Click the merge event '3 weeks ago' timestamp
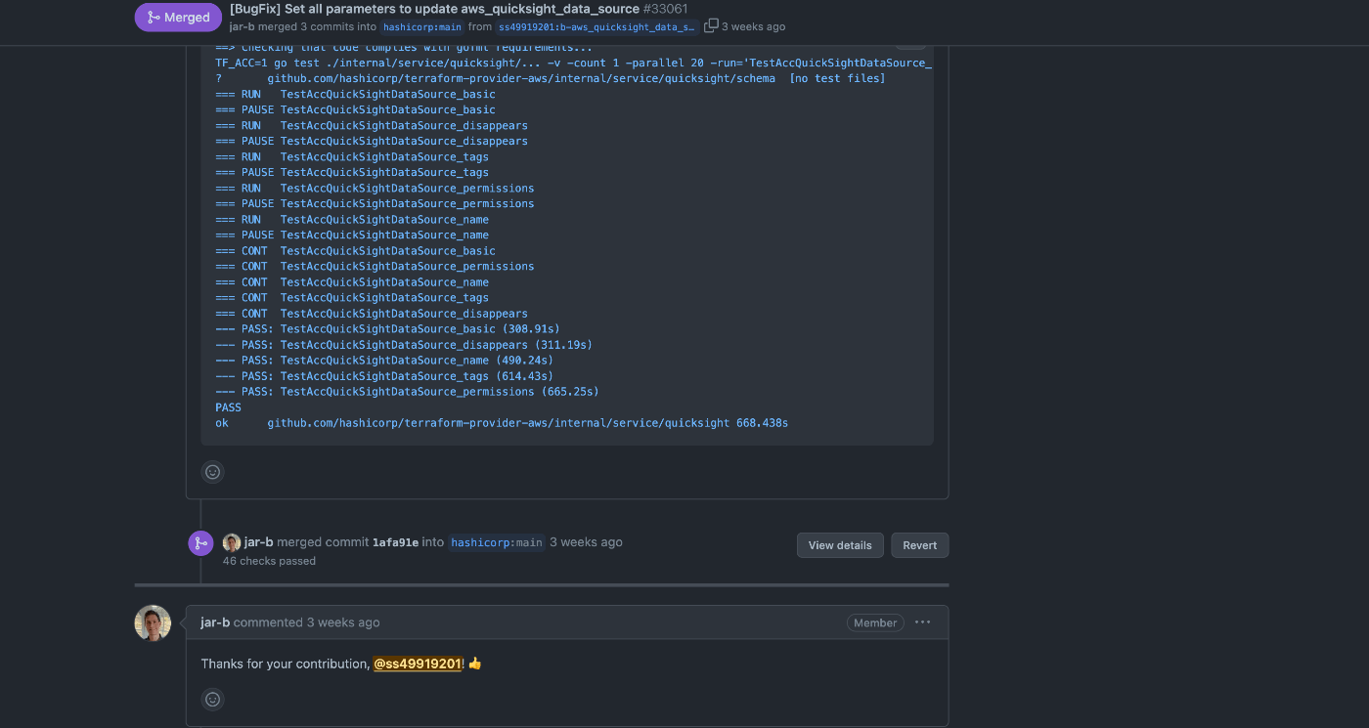 coord(586,542)
